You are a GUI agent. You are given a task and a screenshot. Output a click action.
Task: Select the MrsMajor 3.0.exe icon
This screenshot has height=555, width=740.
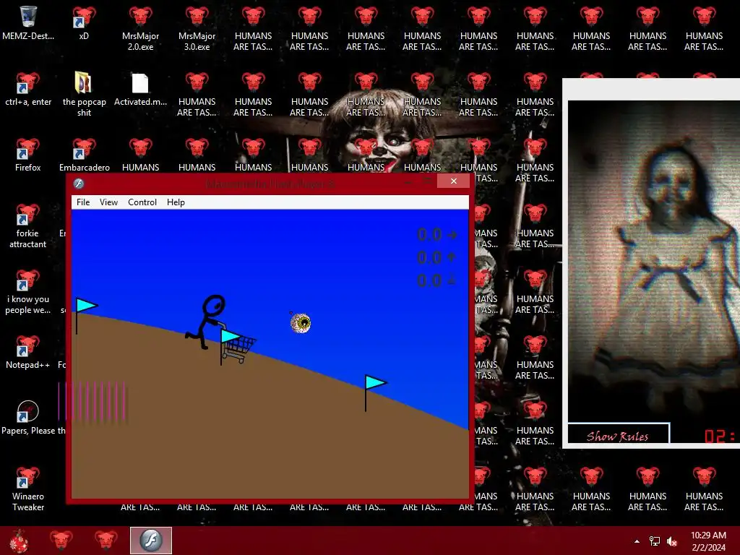pyautogui.click(x=197, y=28)
